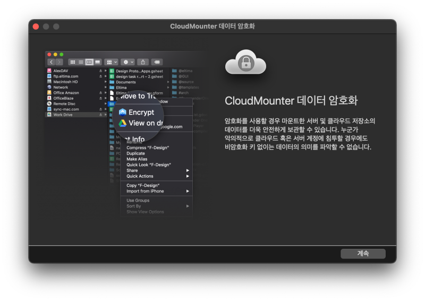Expand Network disclosure arrow
Image resolution: width=425 pixels, height=301 pixels.
coord(105,87)
